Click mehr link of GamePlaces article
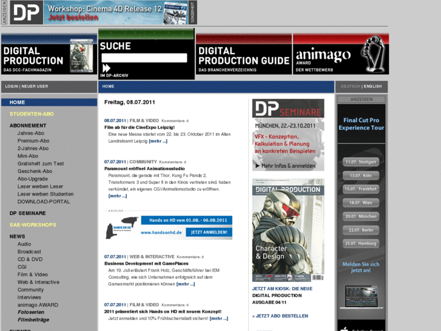The height and width of the screenshot is (331, 441). [186, 284]
